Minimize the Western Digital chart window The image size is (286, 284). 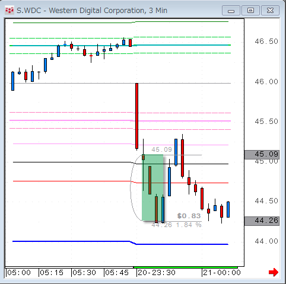coord(231,11)
